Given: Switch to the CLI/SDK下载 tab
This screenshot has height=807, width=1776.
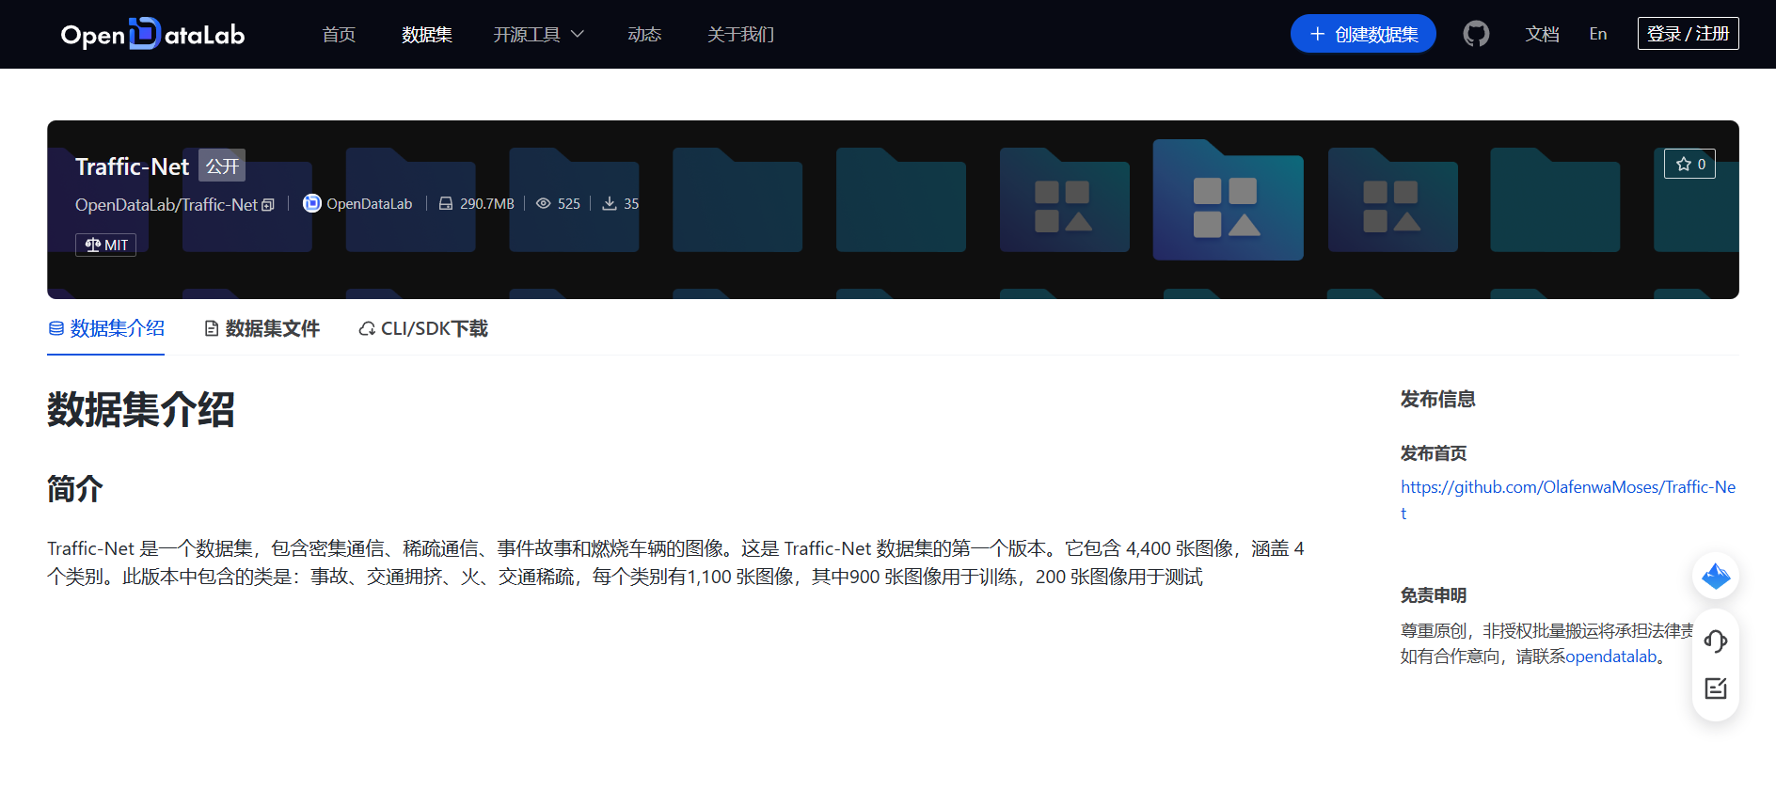Looking at the screenshot, I should pyautogui.click(x=423, y=328).
